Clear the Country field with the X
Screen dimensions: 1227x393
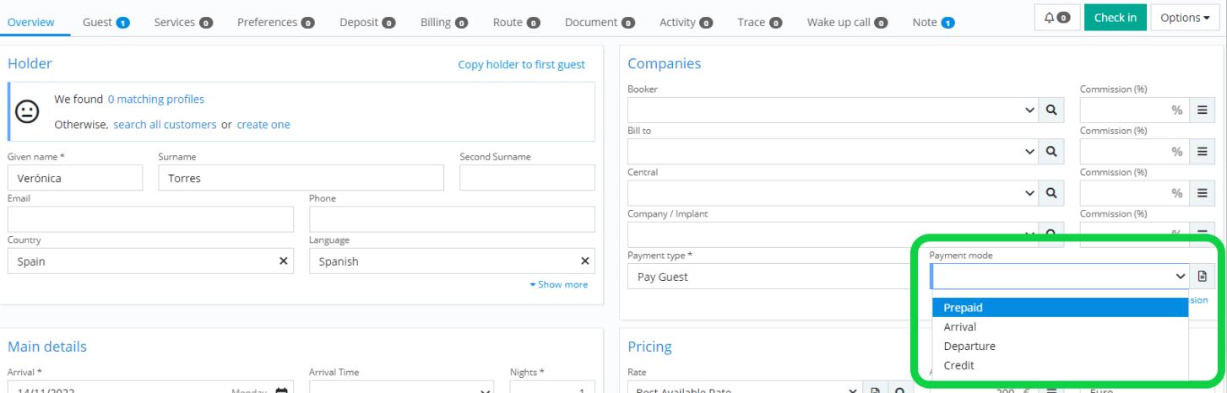point(284,261)
